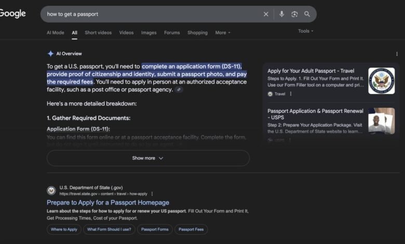The height and width of the screenshot is (244, 405).
Task: Submit search with the magnifying glass icon
Action: 307,14
